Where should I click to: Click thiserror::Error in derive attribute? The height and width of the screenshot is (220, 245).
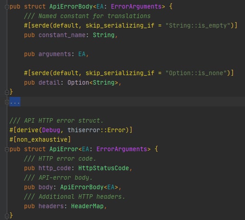point(96,130)
